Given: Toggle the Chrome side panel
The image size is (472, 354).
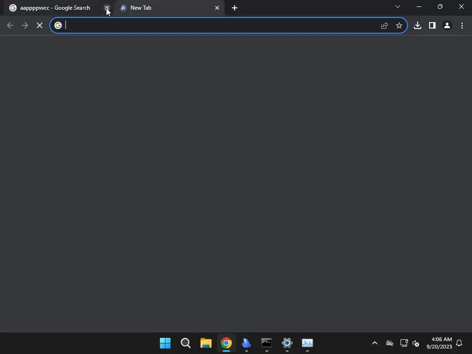Looking at the screenshot, I should pyautogui.click(x=432, y=25).
